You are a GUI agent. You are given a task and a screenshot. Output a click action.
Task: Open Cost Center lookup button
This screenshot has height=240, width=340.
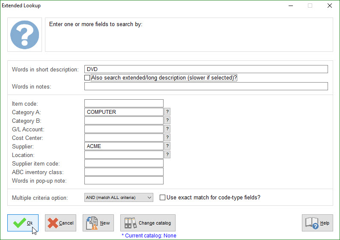(167, 137)
